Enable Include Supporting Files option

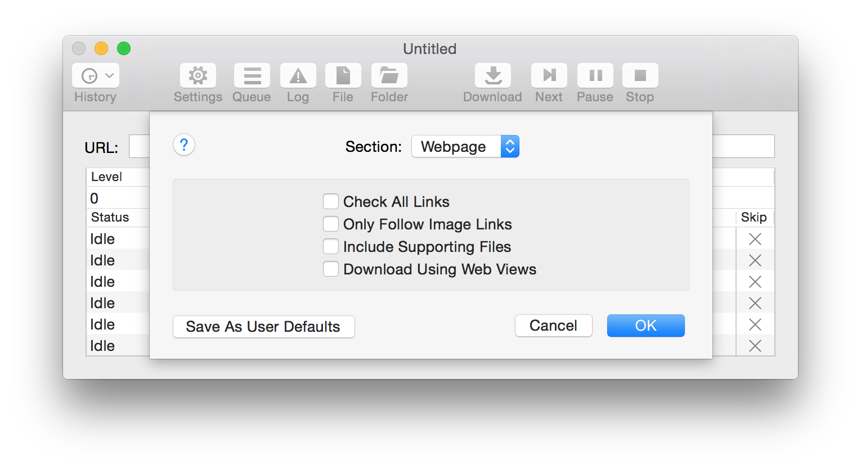coord(331,246)
